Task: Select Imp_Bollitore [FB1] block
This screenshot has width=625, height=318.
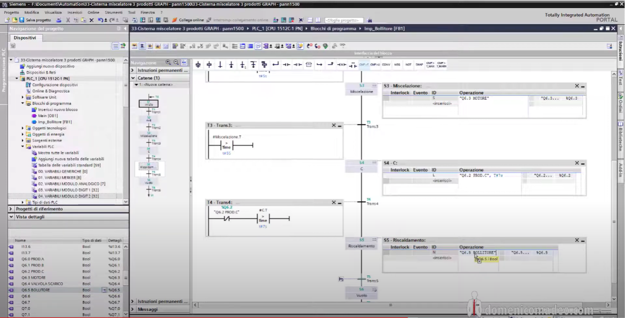Action: pos(55,122)
